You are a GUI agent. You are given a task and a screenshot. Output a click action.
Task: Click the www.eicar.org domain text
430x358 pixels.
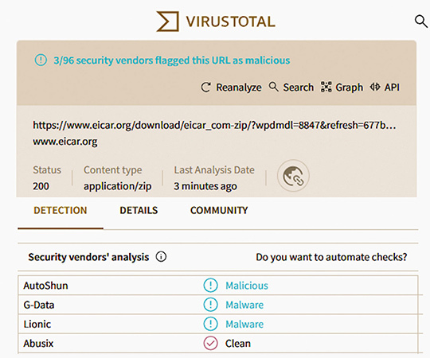[65, 142]
